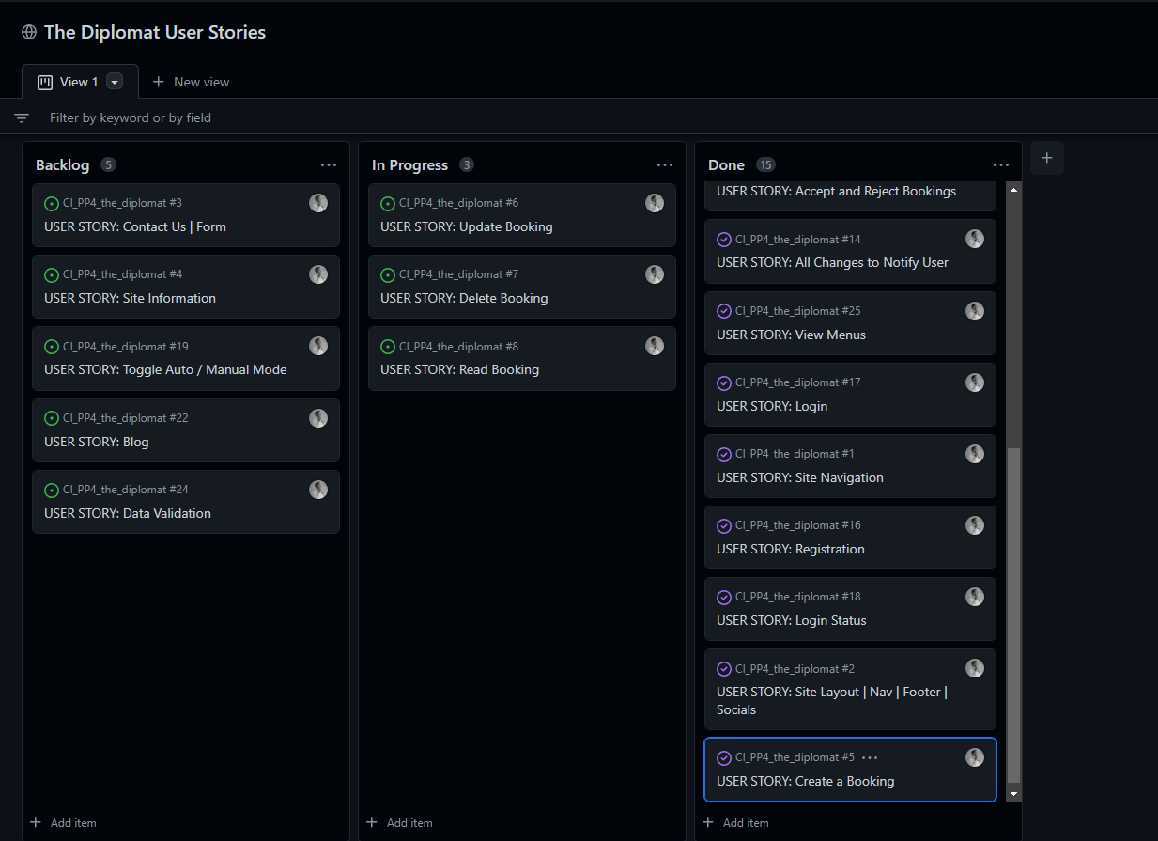Open USER STORY: Site Navigation
This screenshot has height=841, width=1158.
pyautogui.click(x=800, y=477)
